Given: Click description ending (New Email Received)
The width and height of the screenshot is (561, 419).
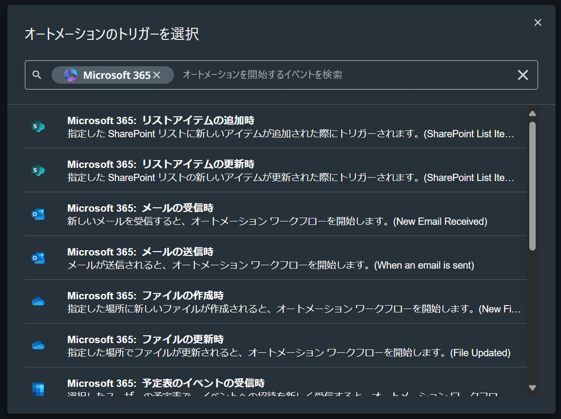Looking at the screenshot, I should tap(277, 221).
